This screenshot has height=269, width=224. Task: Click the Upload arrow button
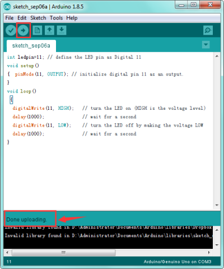coord(23,30)
